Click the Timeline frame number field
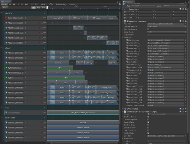The width and height of the screenshot is (190, 144). click(x=37, y=4)
